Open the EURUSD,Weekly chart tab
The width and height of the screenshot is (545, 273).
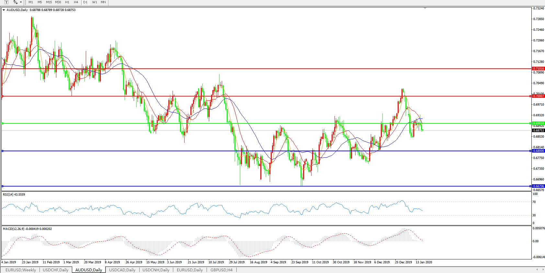pos(21,270)
